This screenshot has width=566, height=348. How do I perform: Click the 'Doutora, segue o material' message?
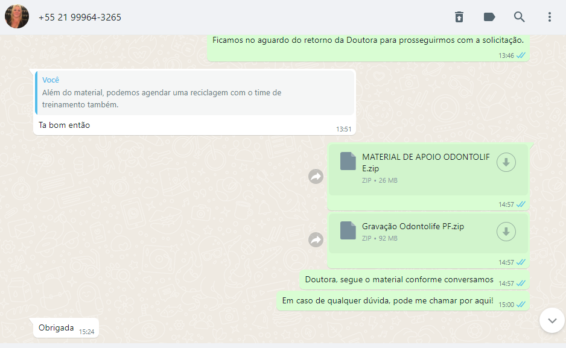click(x=399, y=280)
